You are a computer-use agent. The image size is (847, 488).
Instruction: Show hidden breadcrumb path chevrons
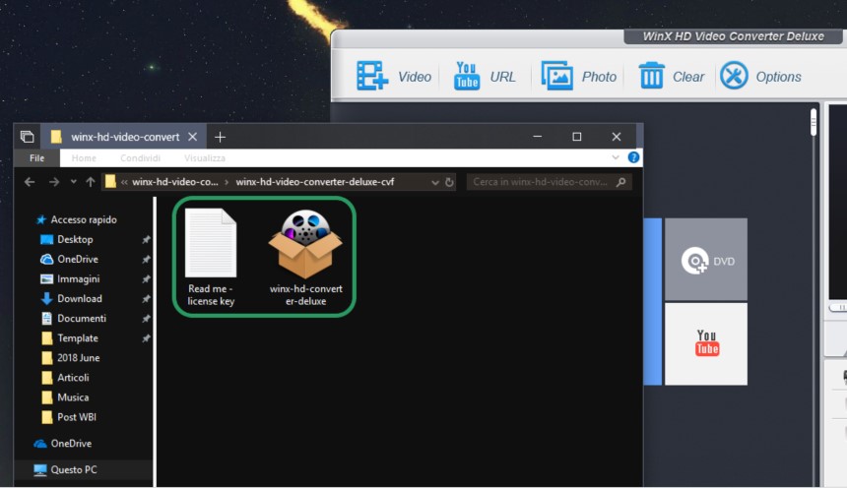pyautogui.click(x=124, y=182)
